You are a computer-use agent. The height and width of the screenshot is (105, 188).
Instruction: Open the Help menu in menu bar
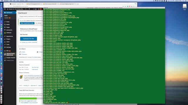[x=26, y=1]
